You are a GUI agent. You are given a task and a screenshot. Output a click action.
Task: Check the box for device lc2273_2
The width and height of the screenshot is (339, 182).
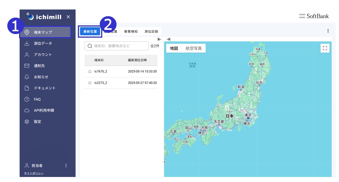[90, 83]
